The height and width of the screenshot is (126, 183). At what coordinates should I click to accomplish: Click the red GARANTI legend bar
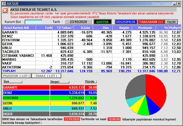26,87
